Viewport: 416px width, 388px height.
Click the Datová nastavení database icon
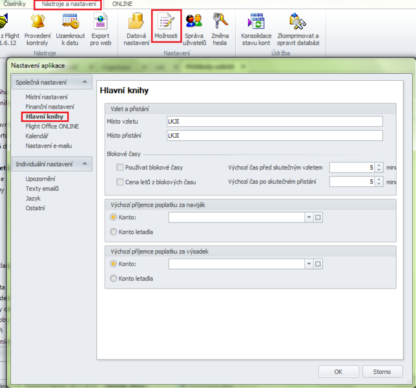pos(136,23)
